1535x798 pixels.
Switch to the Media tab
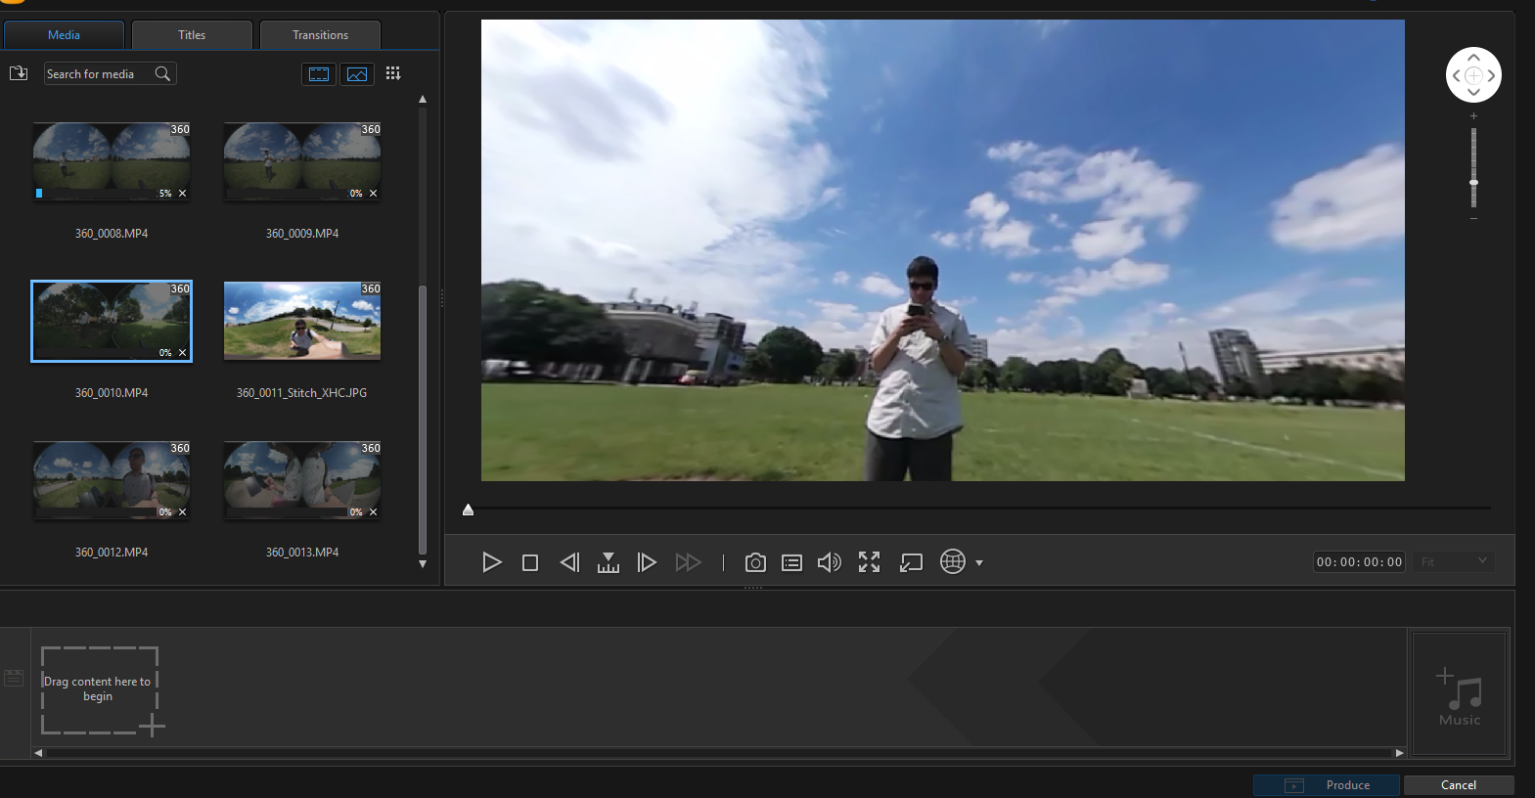point(64,34)
